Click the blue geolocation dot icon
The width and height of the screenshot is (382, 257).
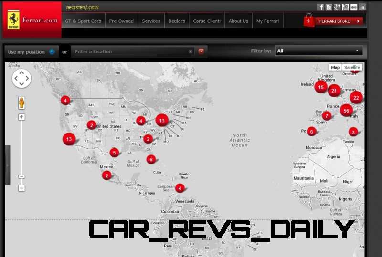[x=52, y=51]
